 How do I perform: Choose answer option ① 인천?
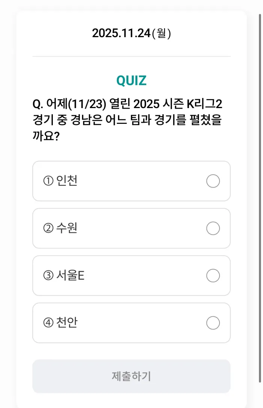[x=131, y=181]
